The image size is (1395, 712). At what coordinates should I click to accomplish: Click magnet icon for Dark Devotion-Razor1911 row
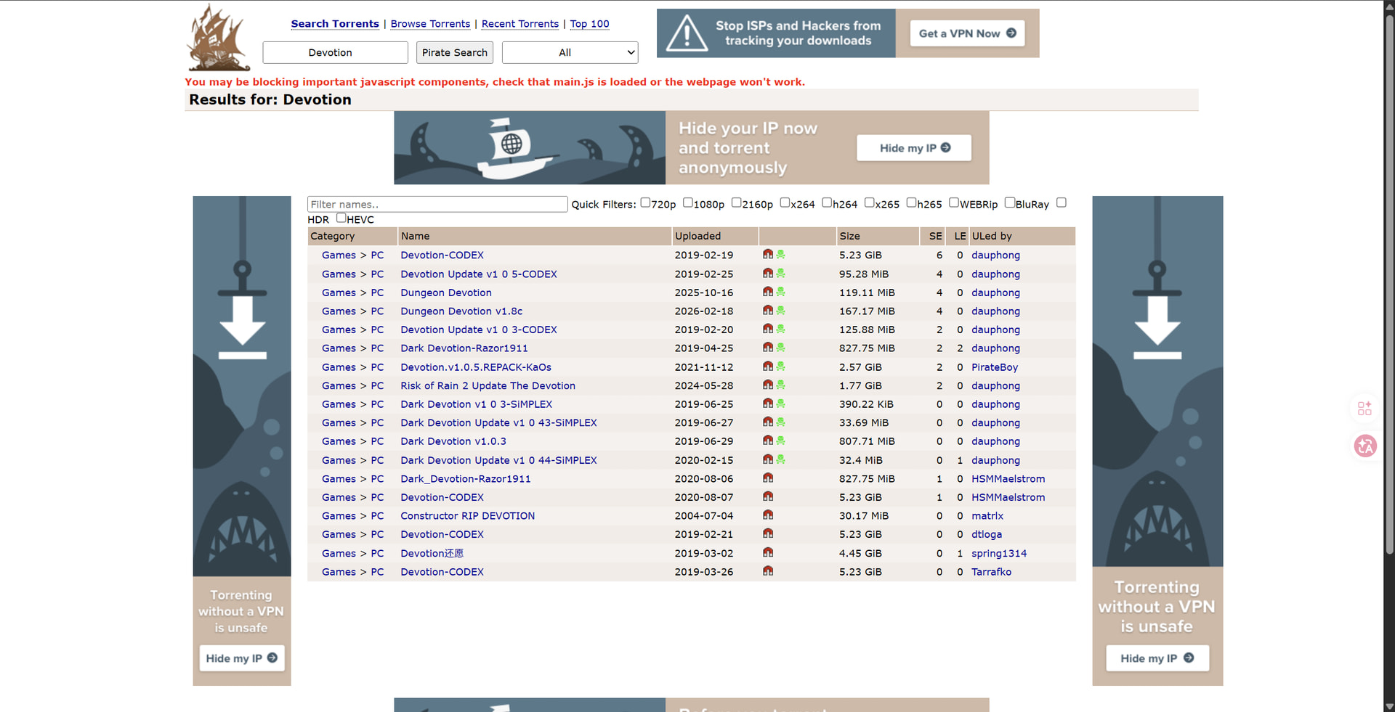tap(768, 348)
